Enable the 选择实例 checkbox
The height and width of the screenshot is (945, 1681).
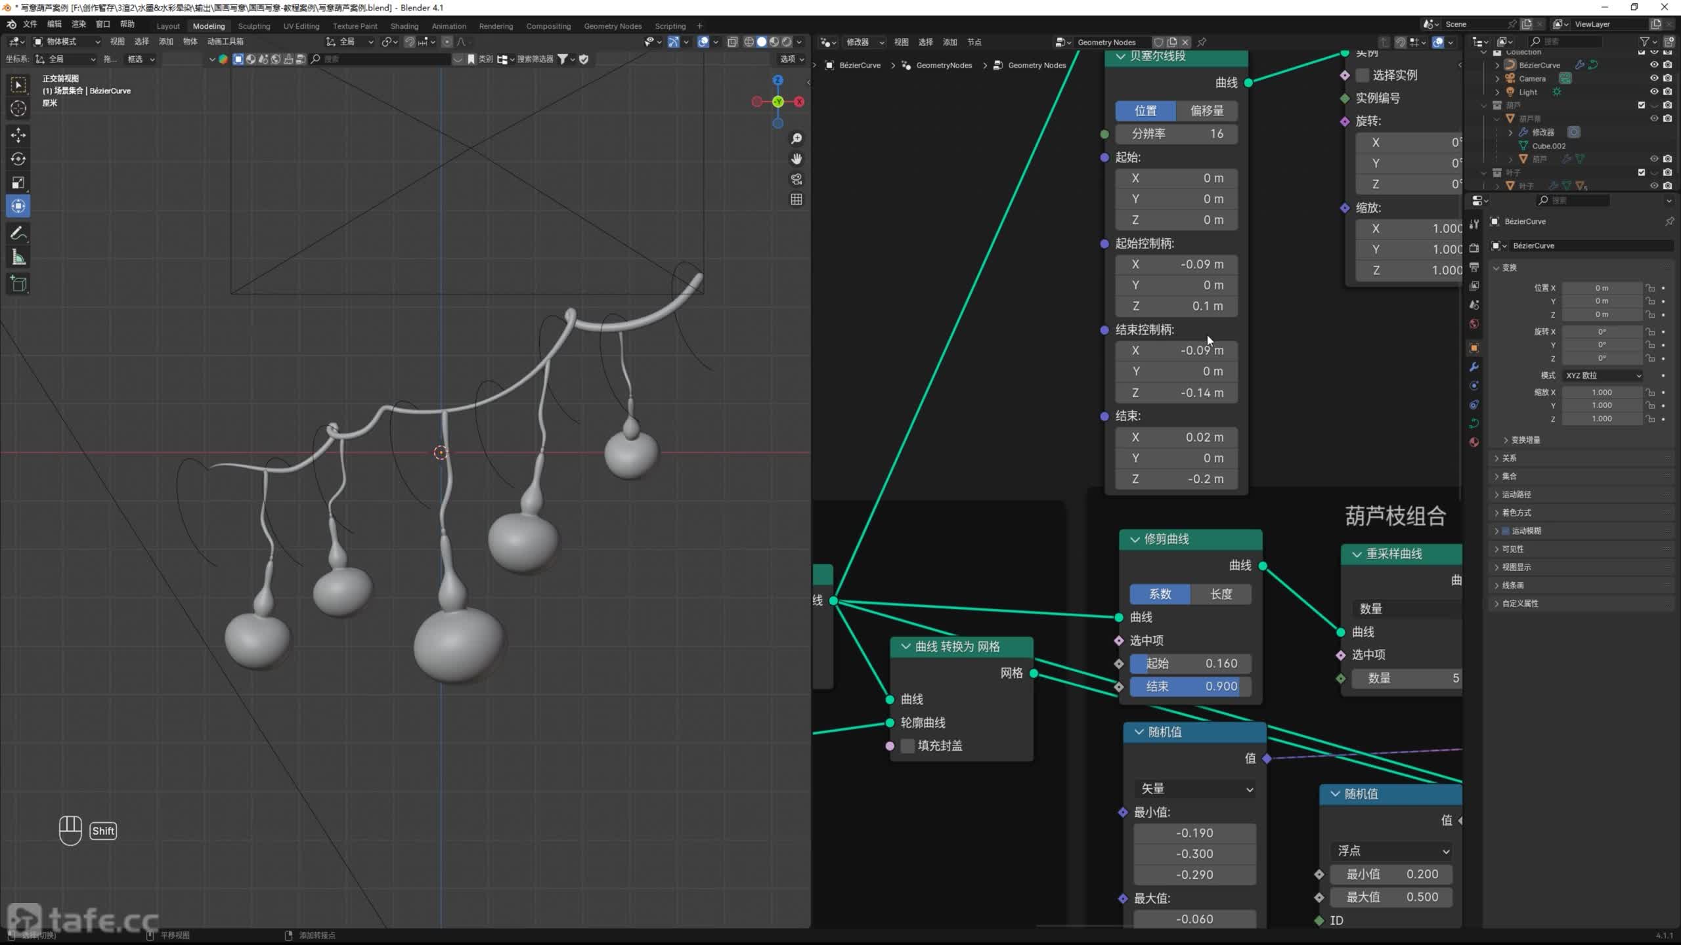[1363, 75]
